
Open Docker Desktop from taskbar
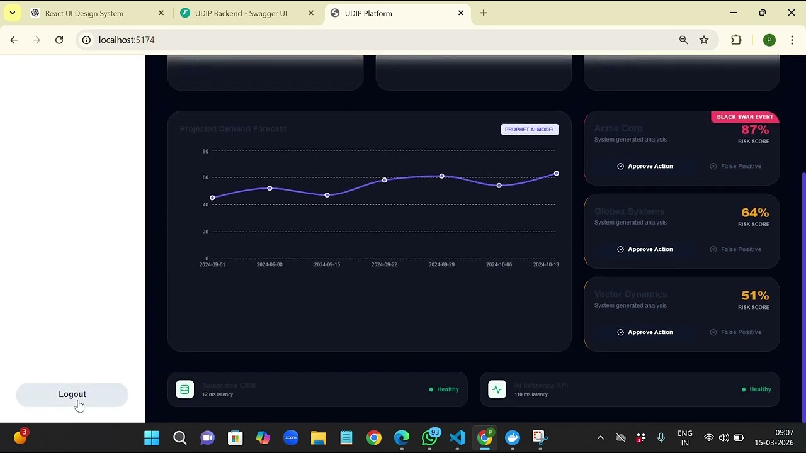(513, 438)
